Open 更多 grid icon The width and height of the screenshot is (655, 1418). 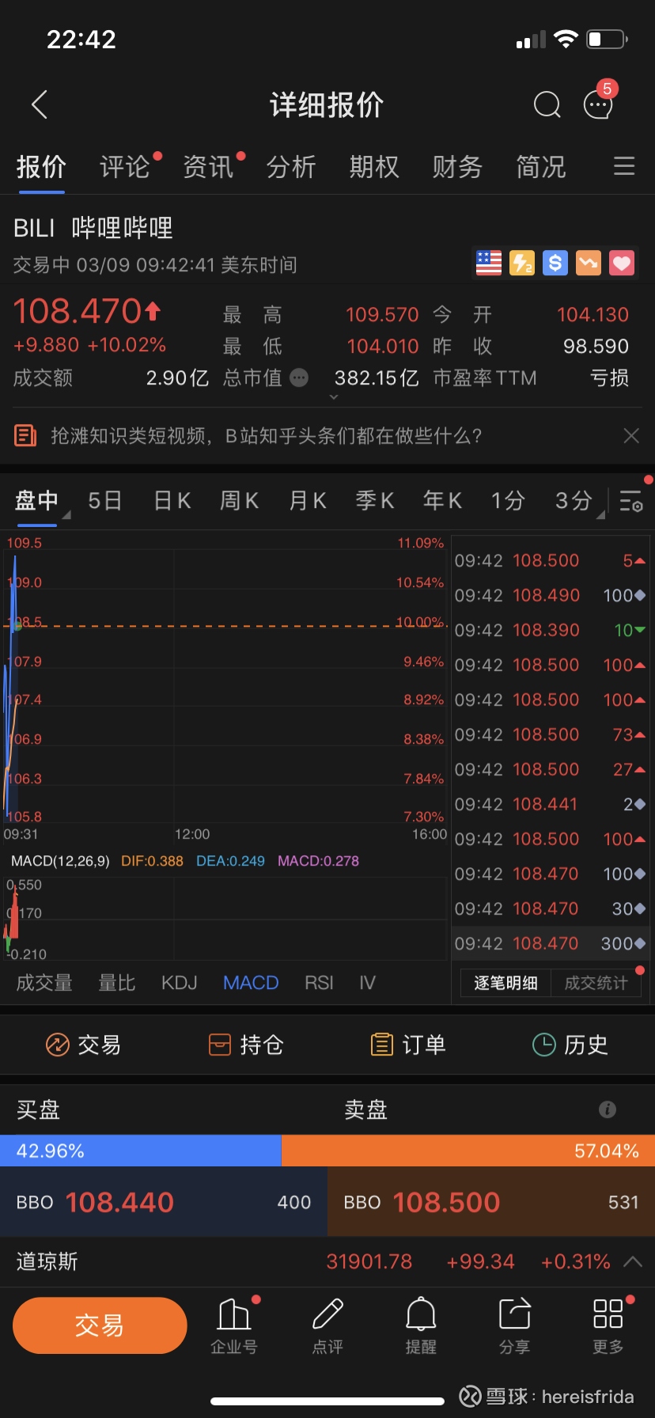(608, 1325)
